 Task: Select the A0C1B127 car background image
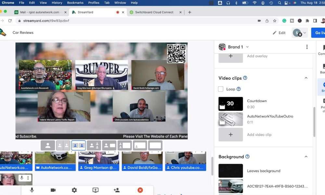(231, 186)
